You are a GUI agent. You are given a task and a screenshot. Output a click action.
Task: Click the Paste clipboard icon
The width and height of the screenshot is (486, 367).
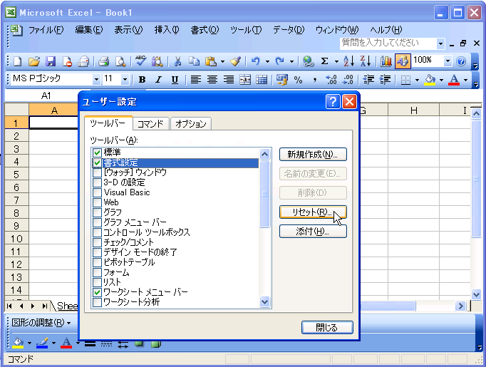211,61
